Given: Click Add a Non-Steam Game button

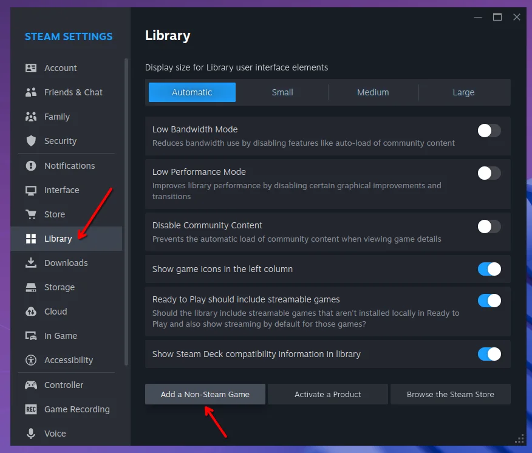Looking at the screenshot, I should [205, 394].
